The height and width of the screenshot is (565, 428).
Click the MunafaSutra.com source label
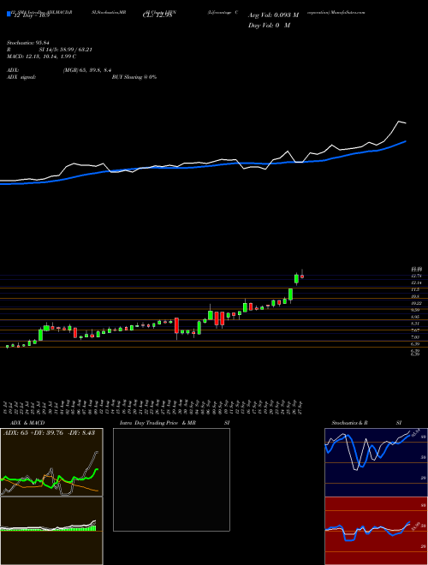pyautogui.click(x=347, y=12)
